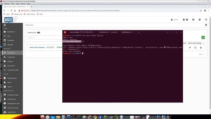
Task: Open the Help bookmark
Action: pos(40,14)
